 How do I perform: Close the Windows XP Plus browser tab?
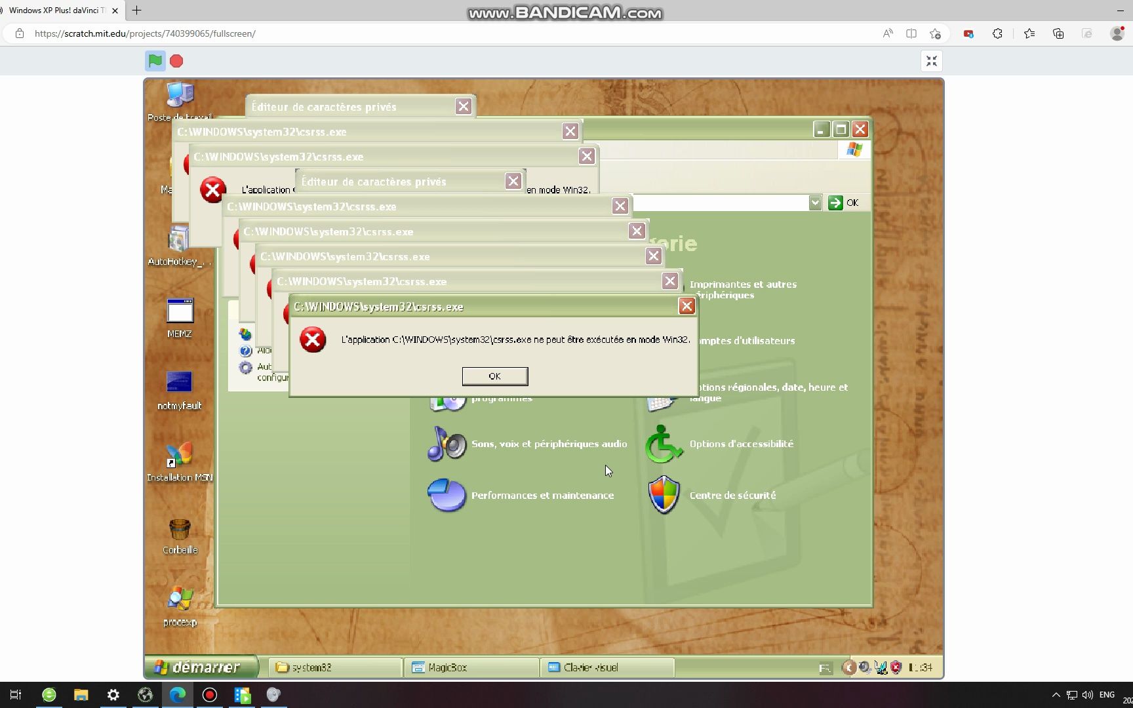click(x=115, y=10)
